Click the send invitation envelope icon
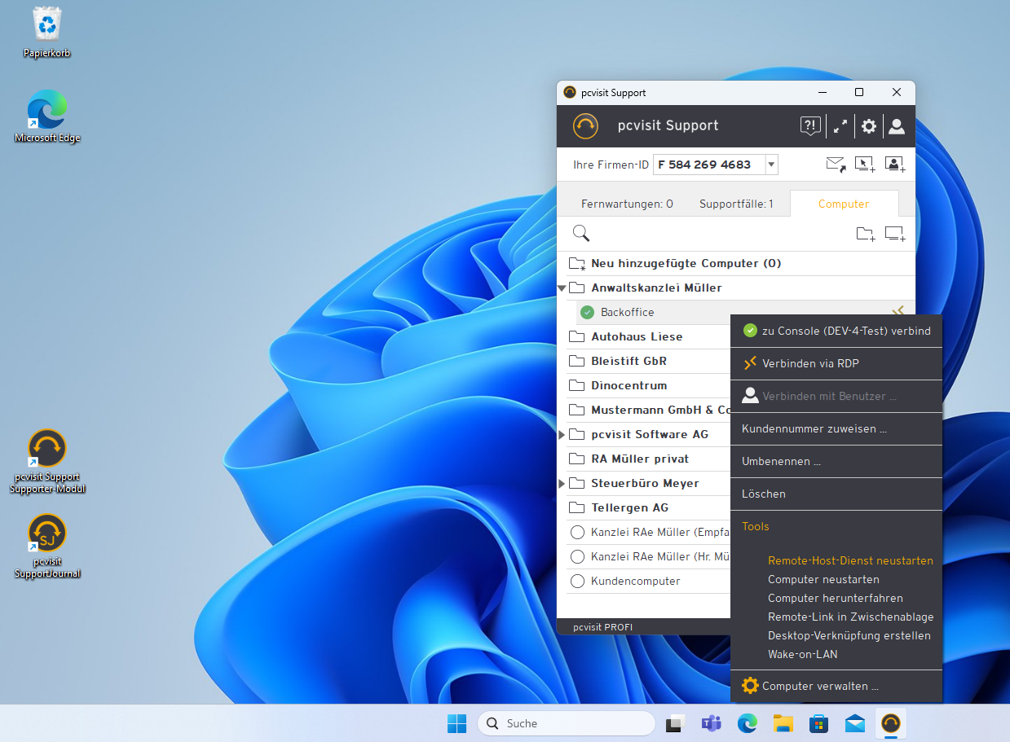The width and height of the screenshot is (1010, 742). [836, 165]
